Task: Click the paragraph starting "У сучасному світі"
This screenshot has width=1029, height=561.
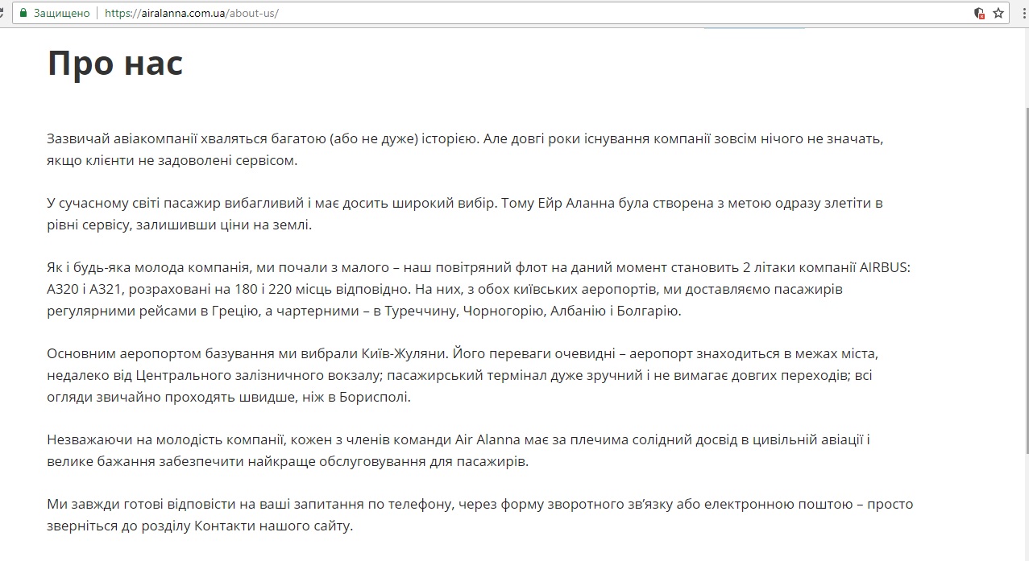Action: coord(465,213)
